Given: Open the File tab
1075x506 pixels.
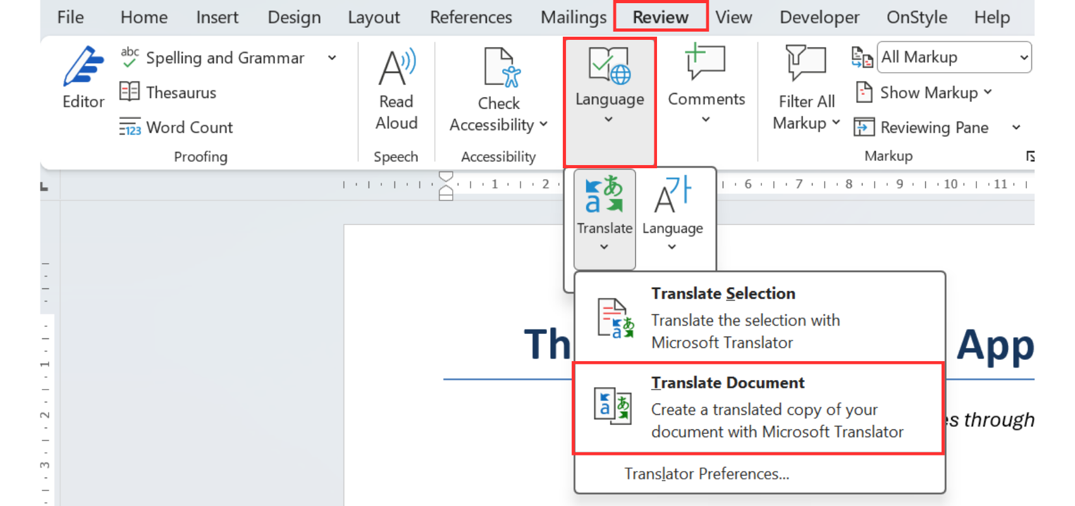Looking at the screenshot, I should [70, 17].
